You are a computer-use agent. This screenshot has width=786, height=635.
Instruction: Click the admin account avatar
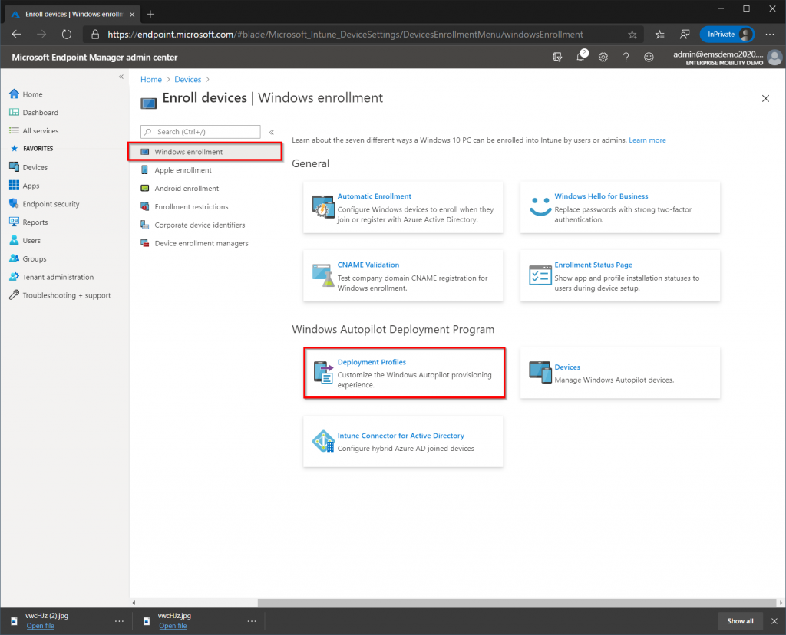coord(774,58)
